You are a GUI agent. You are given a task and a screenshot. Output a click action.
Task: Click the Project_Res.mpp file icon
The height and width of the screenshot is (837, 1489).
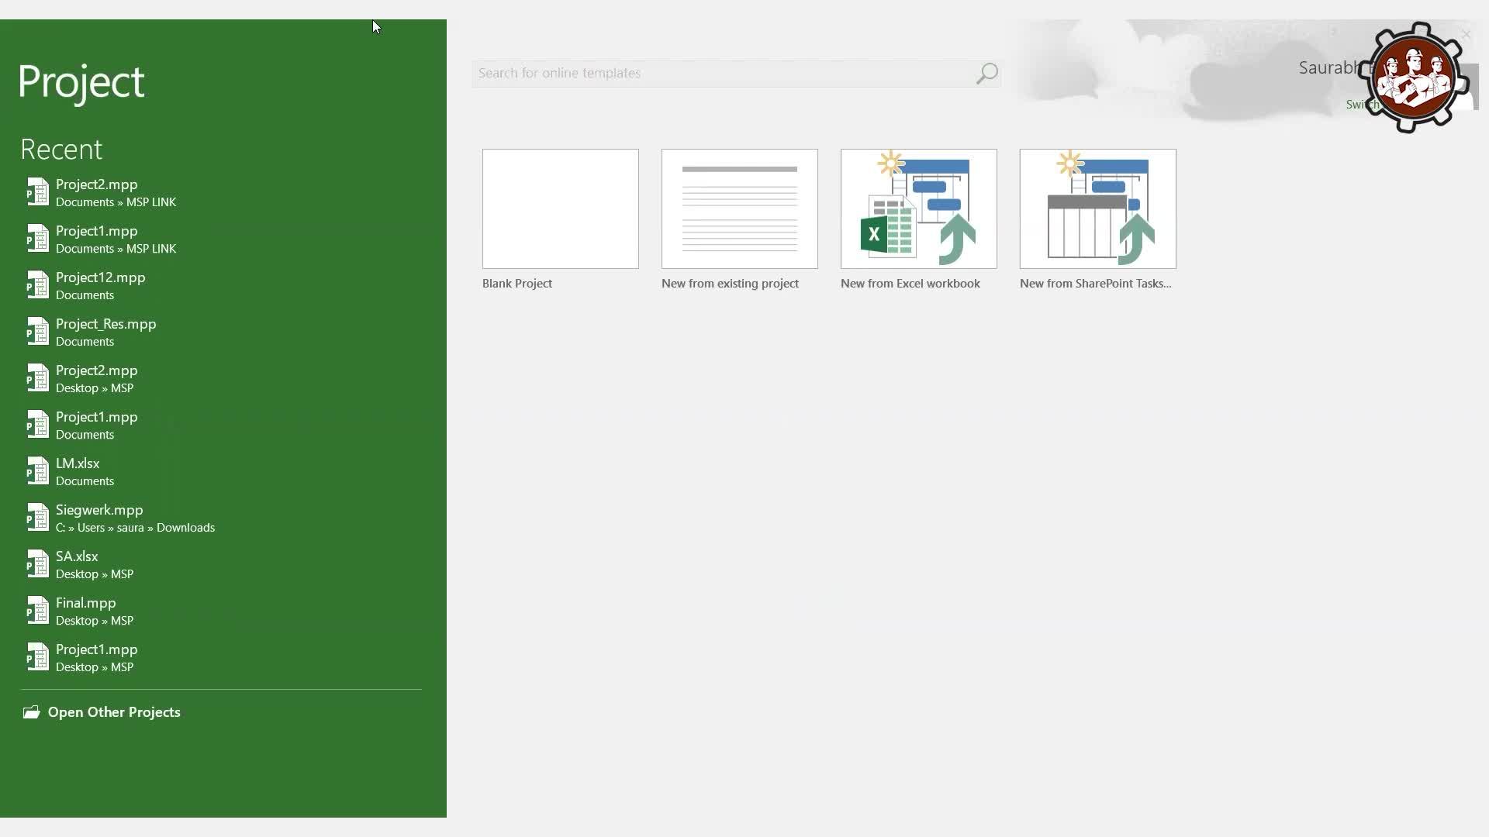pyautogui.click(x=37, y=332)
